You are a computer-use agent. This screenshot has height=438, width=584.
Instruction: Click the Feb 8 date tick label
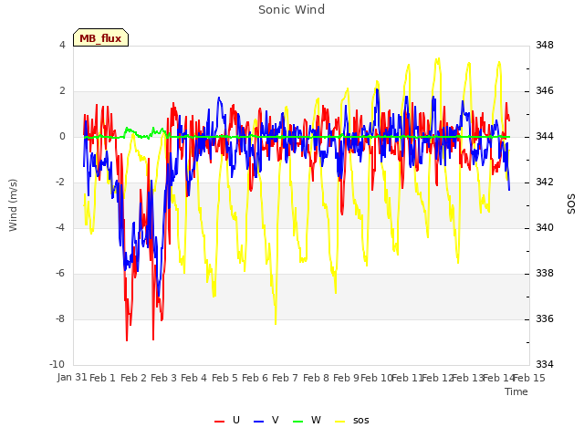316,378
